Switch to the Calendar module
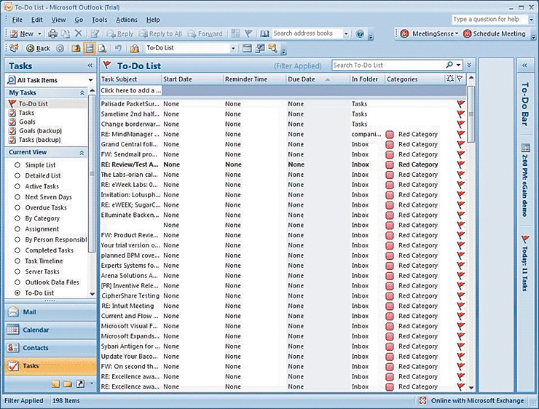The image size is (539, 409). 50,330
